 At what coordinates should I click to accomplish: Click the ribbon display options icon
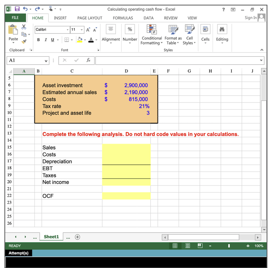tap(233, 10)
